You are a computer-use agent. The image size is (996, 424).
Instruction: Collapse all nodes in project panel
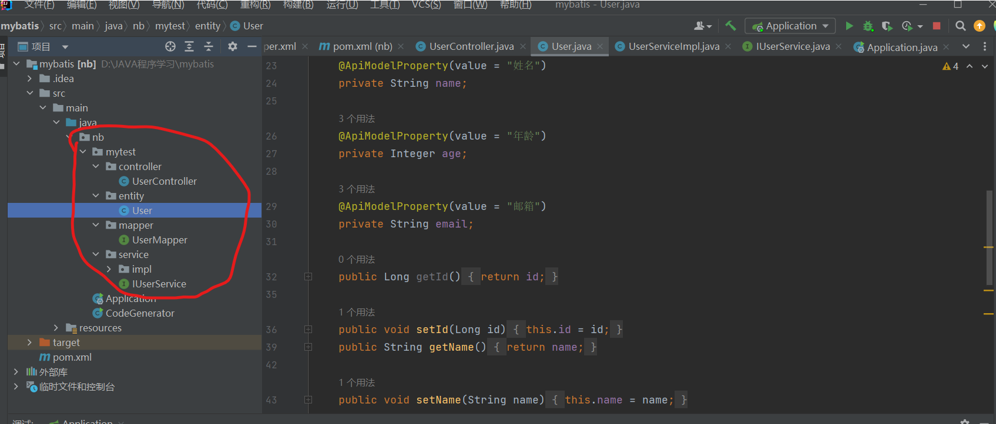[209, 46]
